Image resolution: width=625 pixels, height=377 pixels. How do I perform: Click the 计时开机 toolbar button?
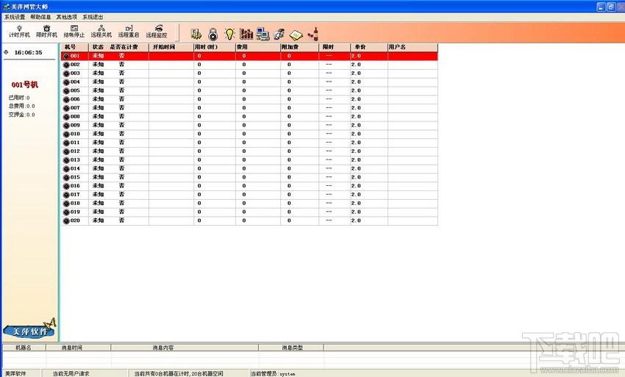20,32
